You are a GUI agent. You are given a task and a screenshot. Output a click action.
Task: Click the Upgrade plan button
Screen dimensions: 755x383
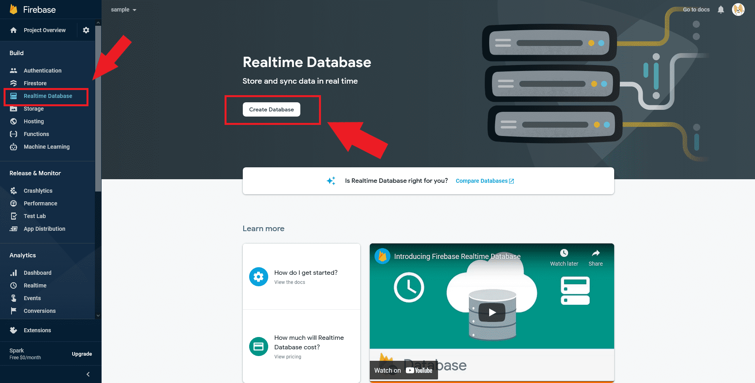[82, 354]
